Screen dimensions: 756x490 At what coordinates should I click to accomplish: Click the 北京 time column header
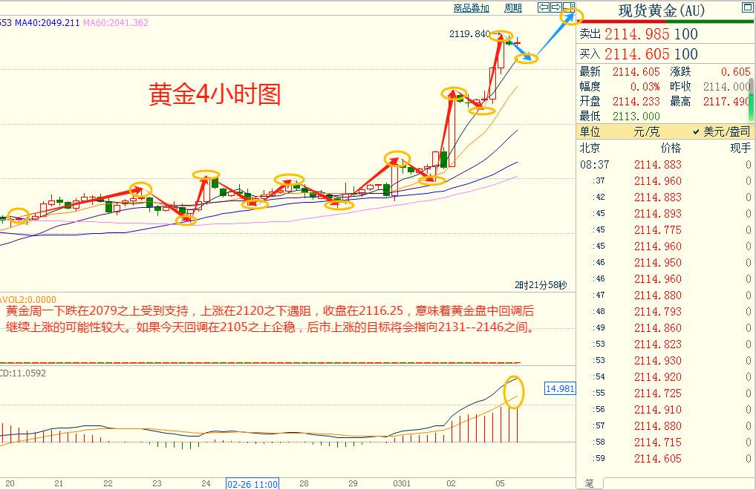coord(590,148)
